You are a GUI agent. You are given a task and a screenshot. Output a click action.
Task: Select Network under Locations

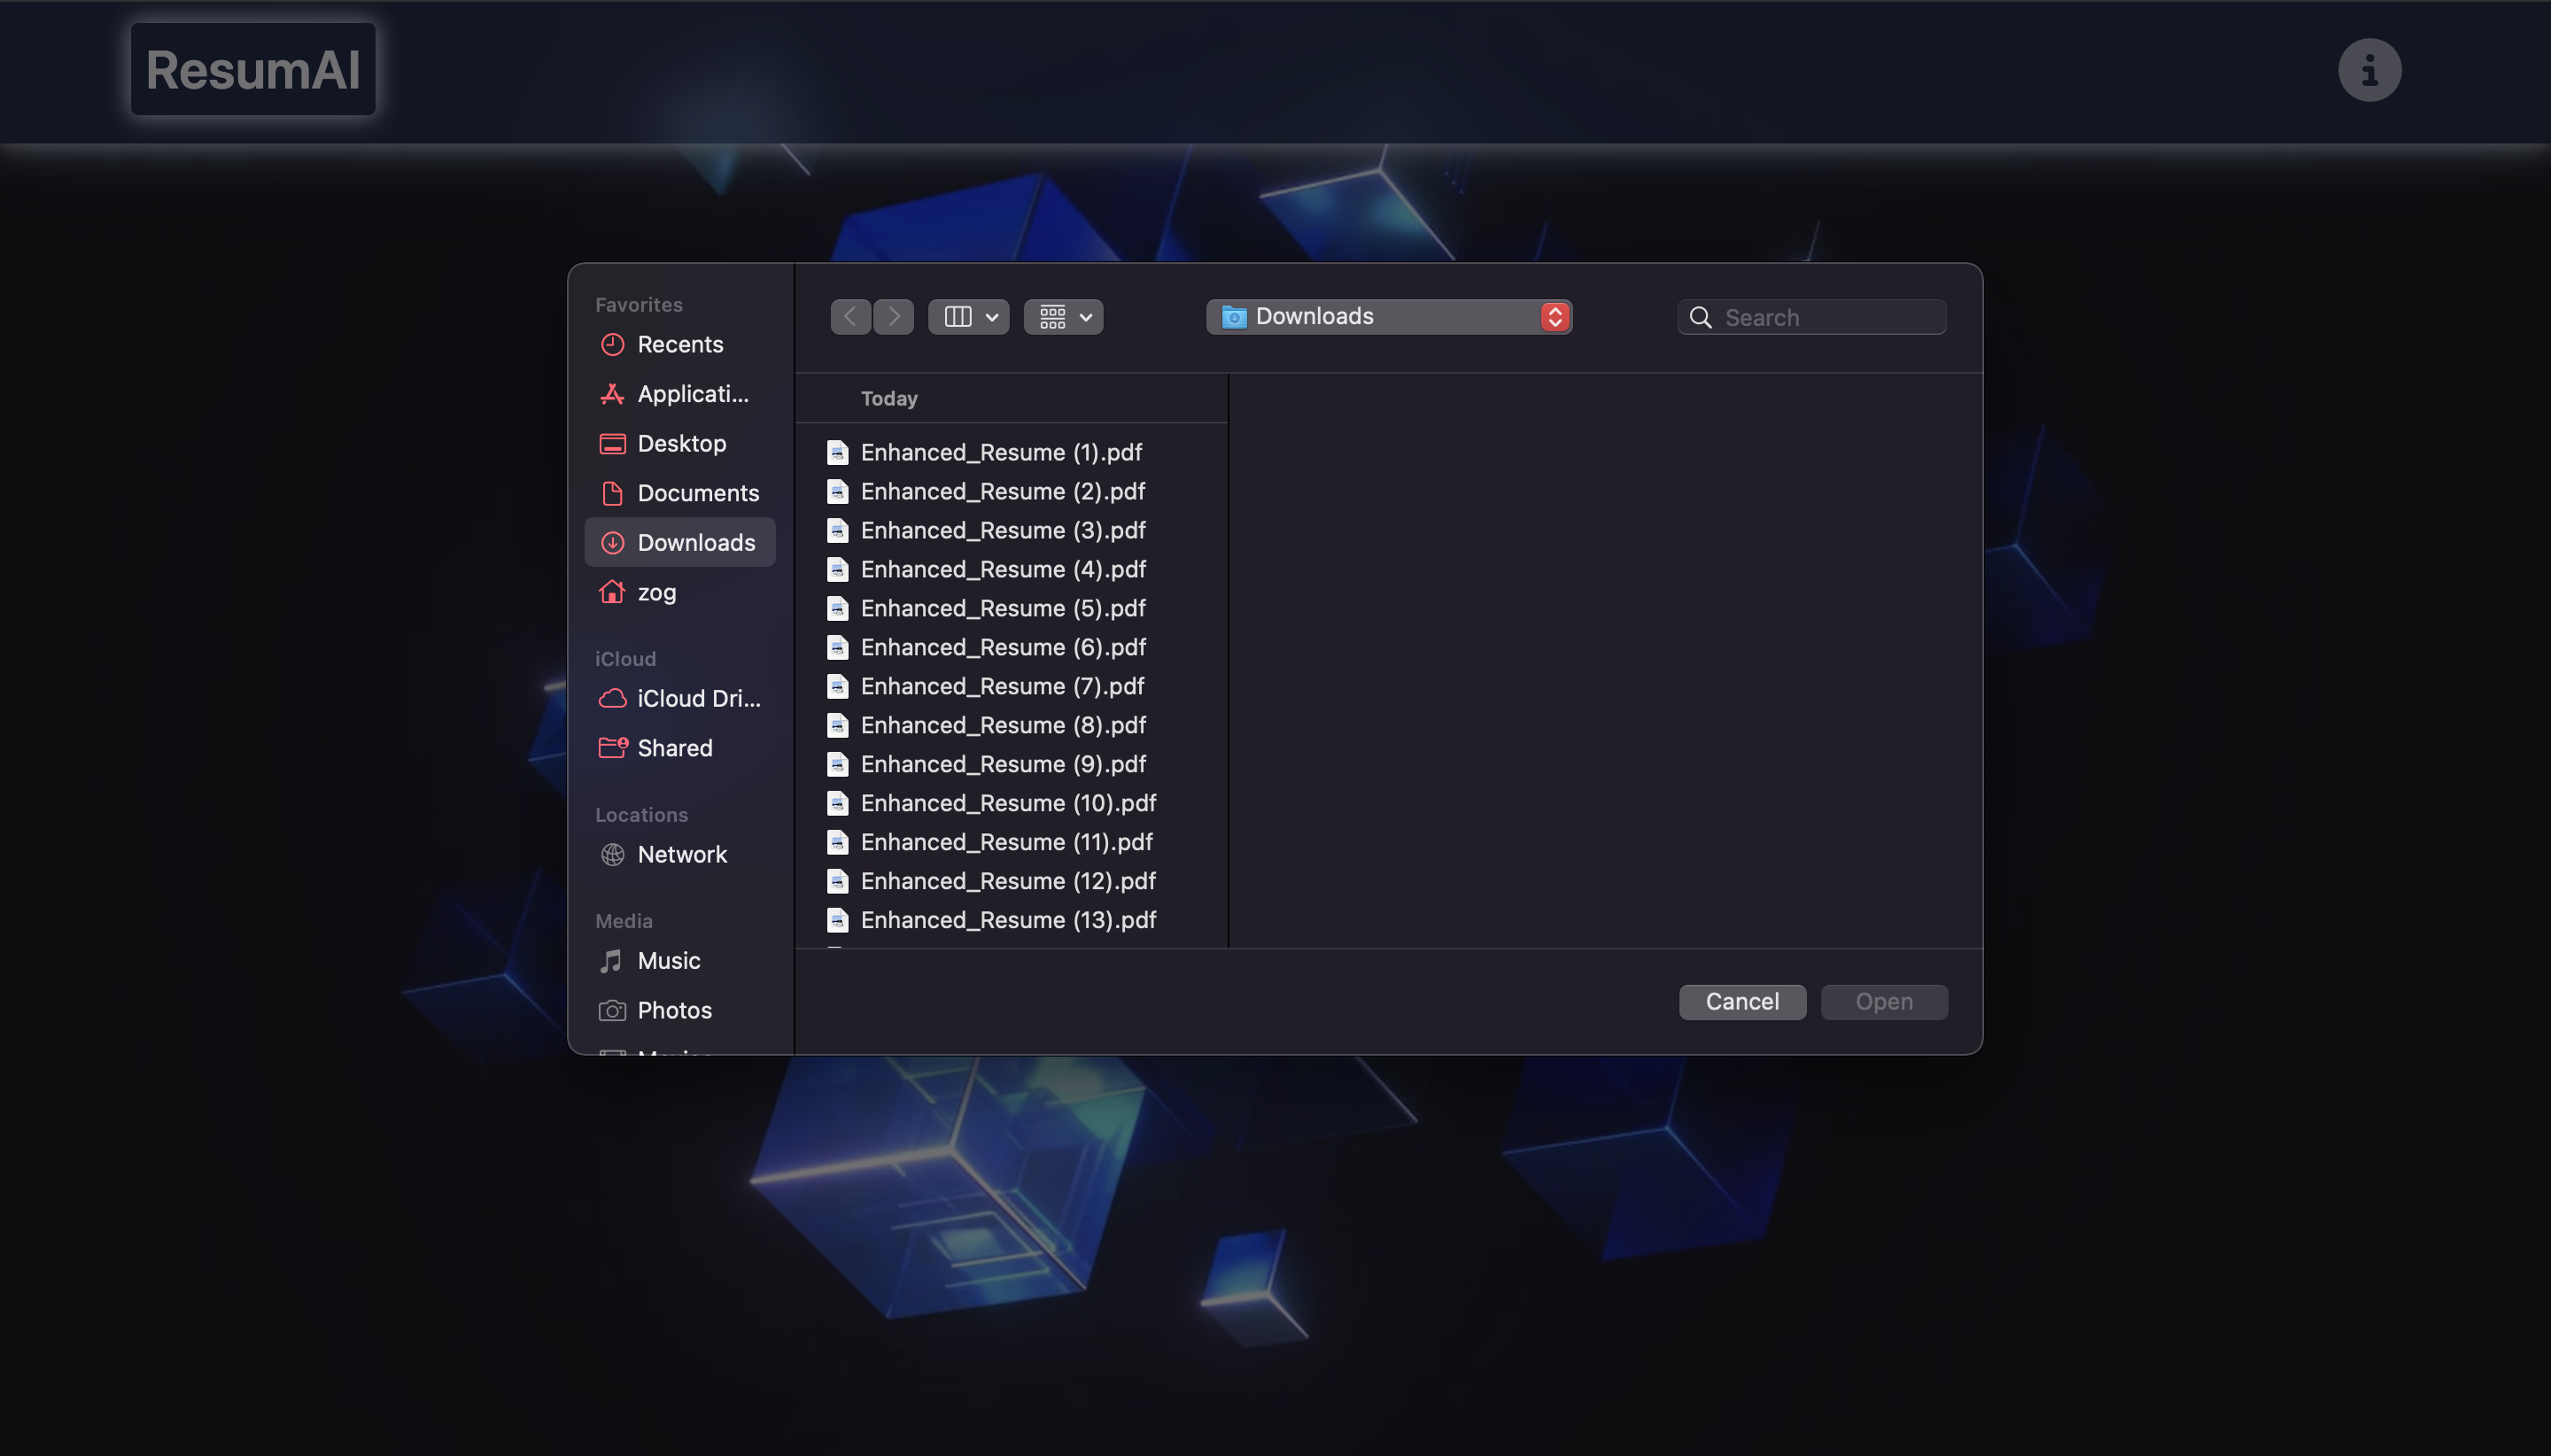point(681,855)
